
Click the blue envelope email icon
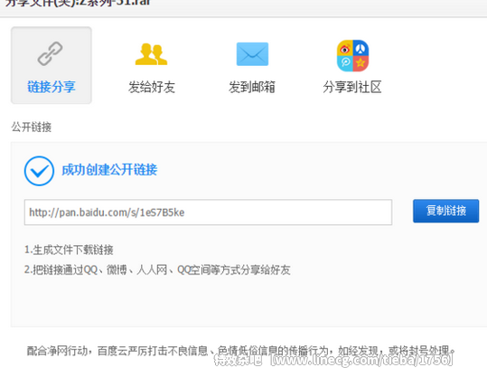(252, 54)
